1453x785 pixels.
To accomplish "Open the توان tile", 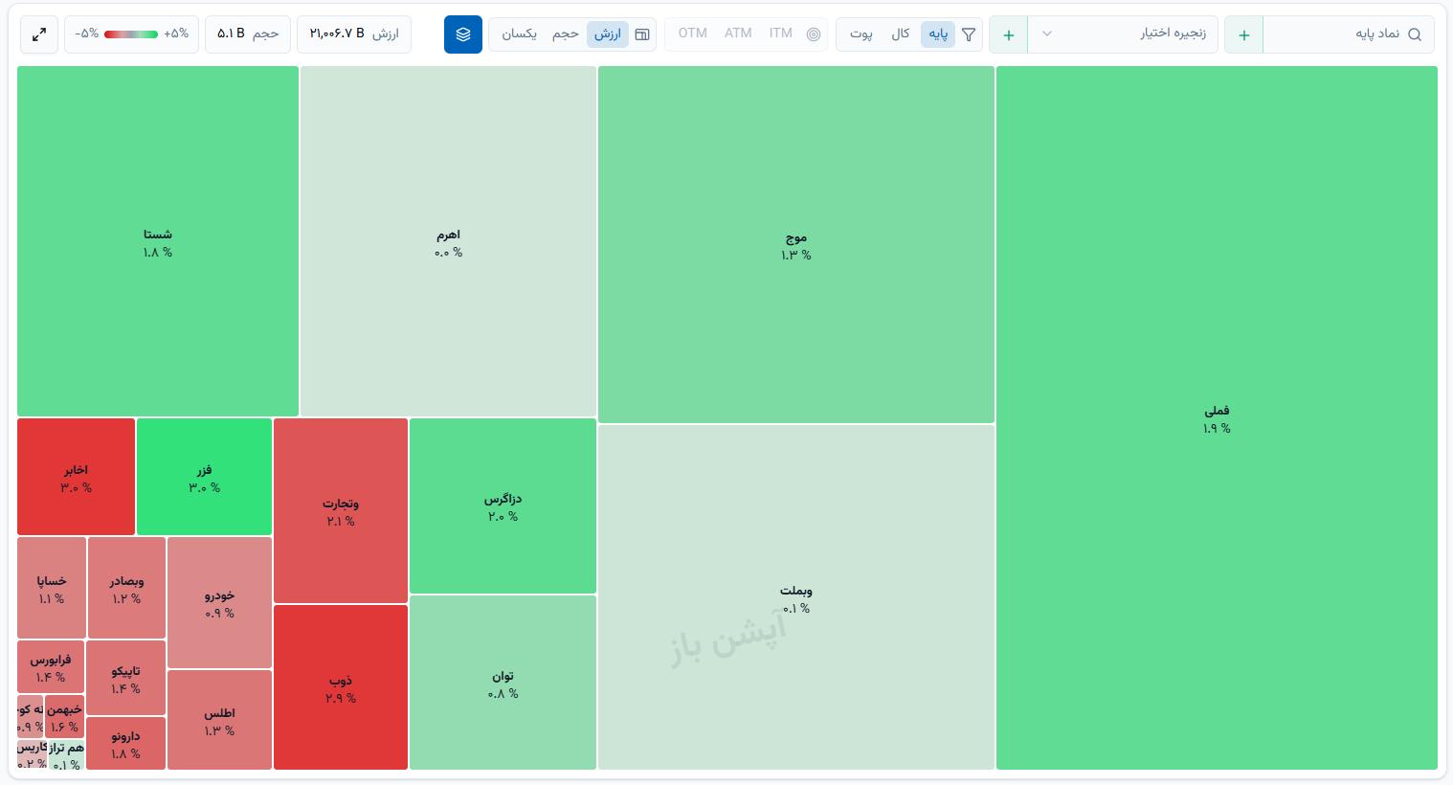I will 503,683.
